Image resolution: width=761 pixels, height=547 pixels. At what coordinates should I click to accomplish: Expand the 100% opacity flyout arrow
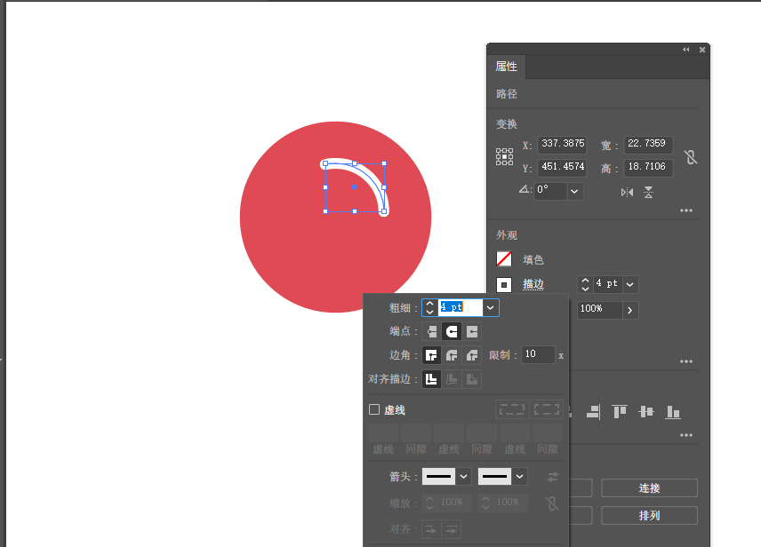630,311
